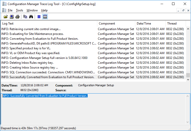Image resolution: width=191 pixels, height=131 pixels.
Task: Pause log monitoring with the blue pause icon
Action: pyautogui.click(x=39, y=17)
